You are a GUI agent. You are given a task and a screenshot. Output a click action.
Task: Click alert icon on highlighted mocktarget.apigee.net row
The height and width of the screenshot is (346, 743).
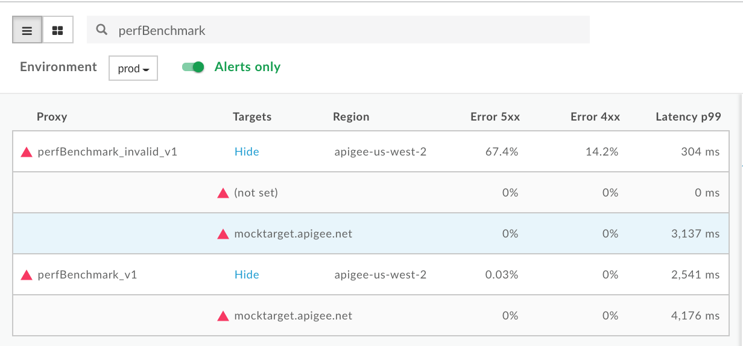pos(223,234)
